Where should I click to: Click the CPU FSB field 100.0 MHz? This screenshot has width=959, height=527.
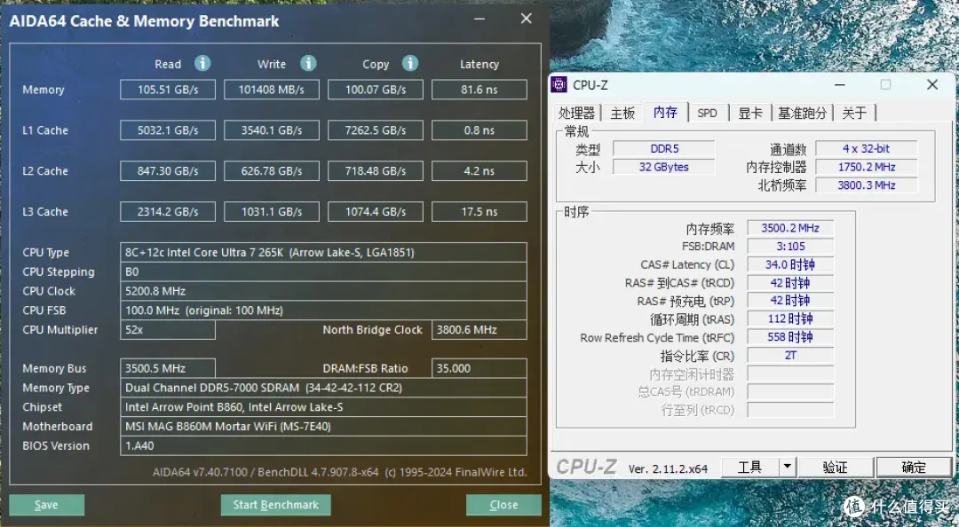point(323,311)
